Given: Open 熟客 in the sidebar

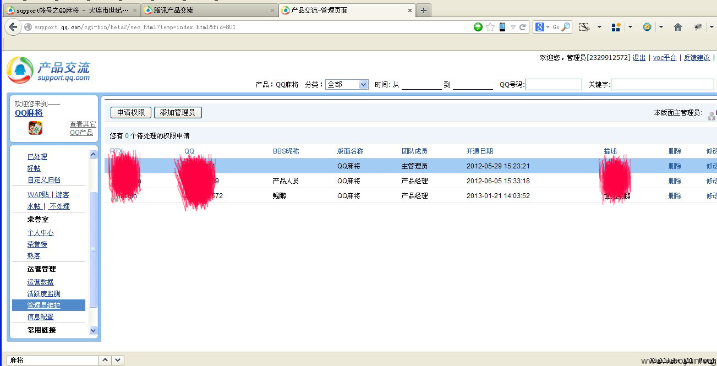Looking at the screenshot, I should point(34,256).
